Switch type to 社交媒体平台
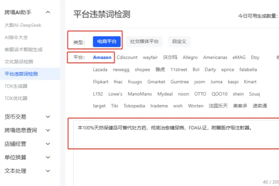279x186 pixels. click(144, 41)
